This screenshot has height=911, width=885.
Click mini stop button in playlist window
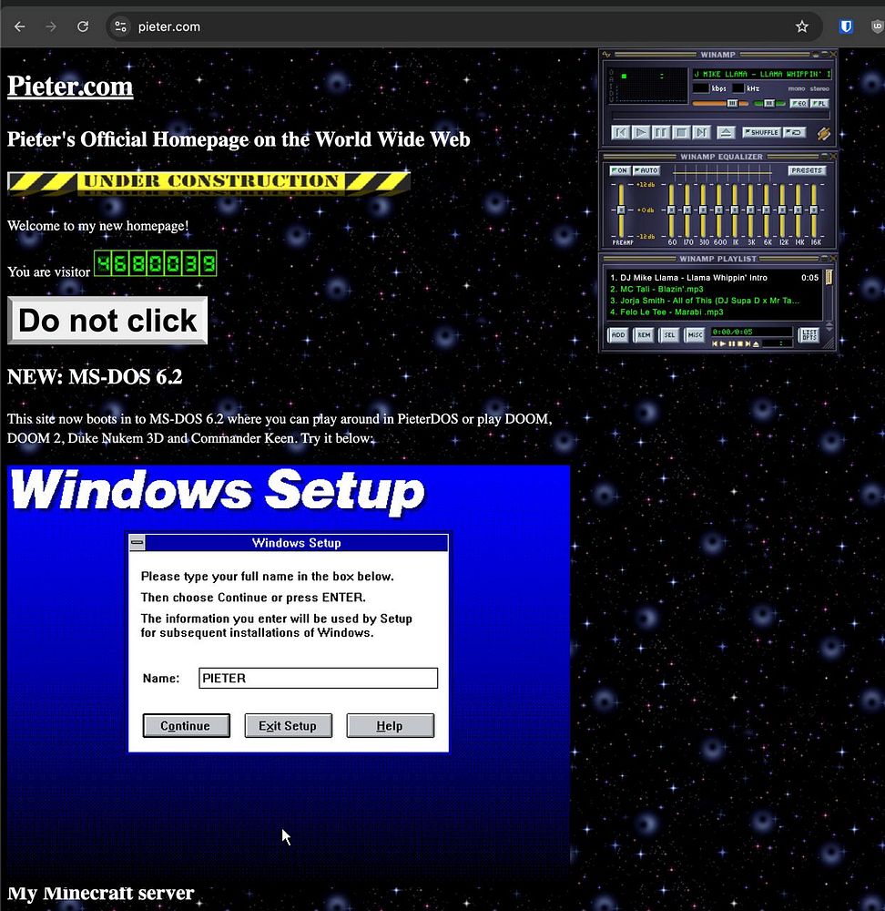[x=740, y=344]
